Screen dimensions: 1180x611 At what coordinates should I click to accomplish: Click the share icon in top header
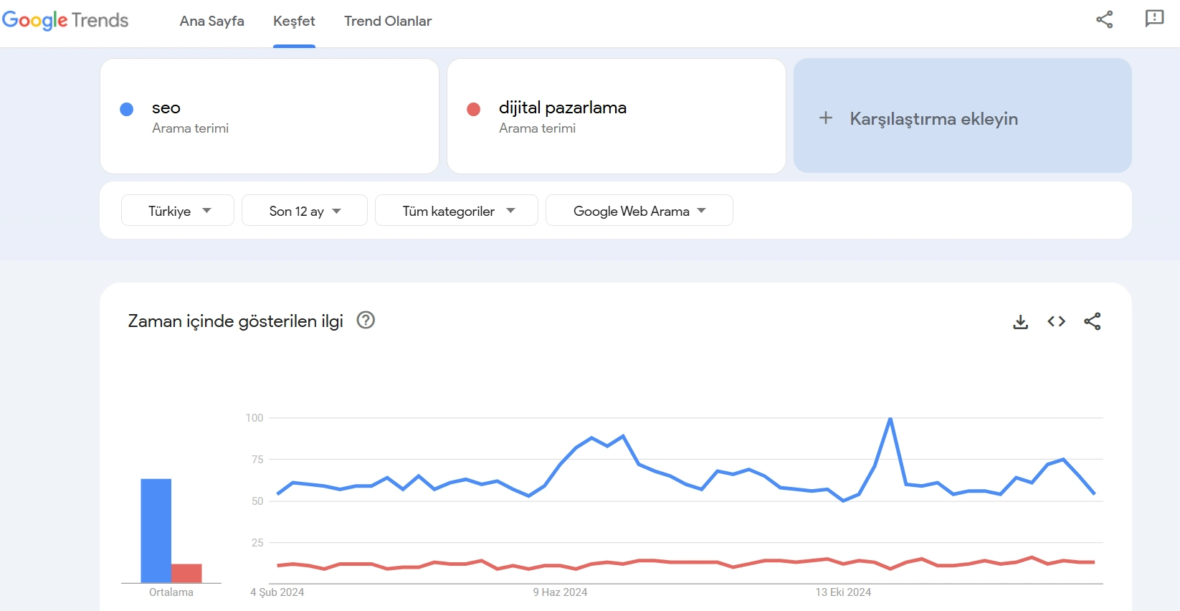pos(1105,19)
